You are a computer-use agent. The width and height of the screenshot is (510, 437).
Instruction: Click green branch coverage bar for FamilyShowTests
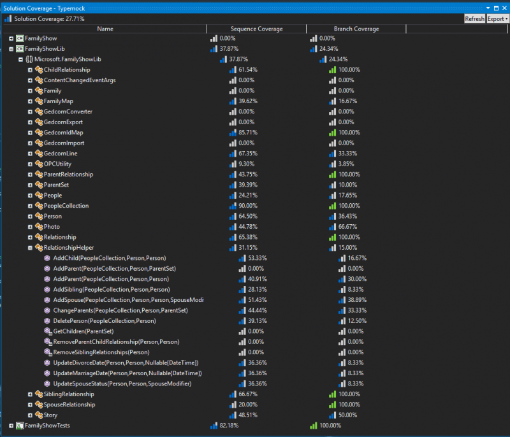[x=313, y=426]
